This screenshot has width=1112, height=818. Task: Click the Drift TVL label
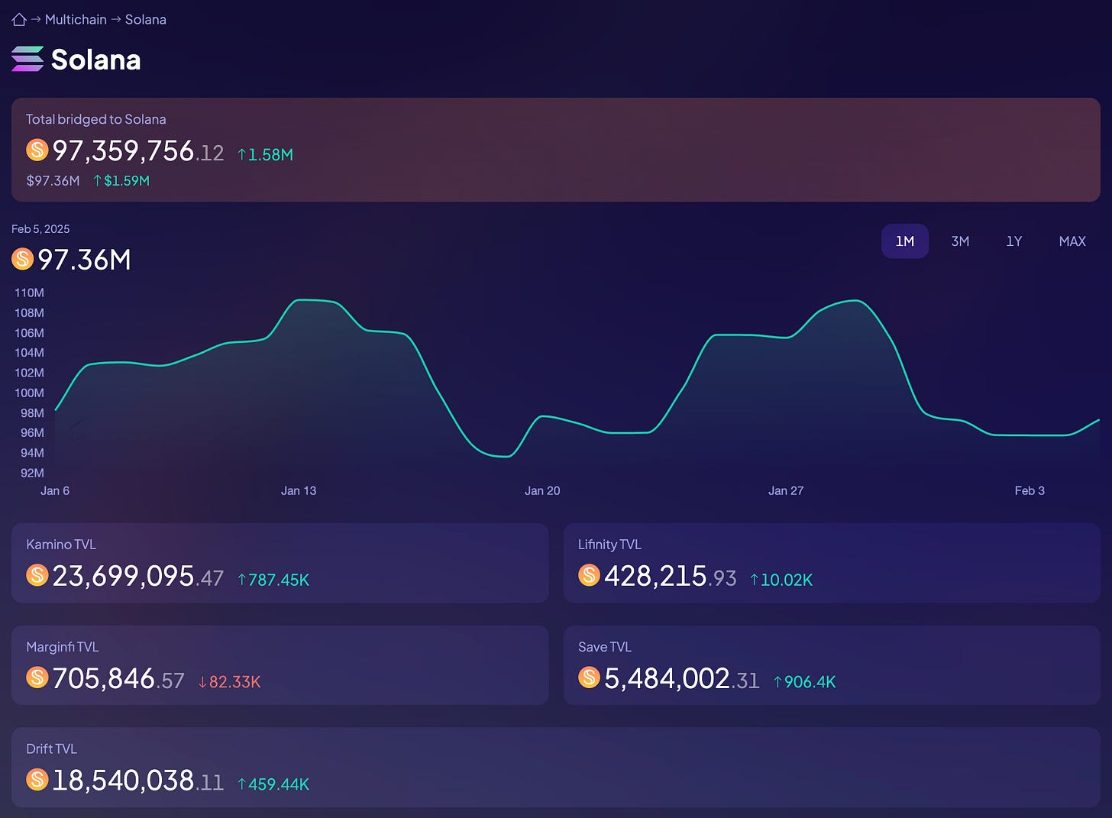pos(52,749)
